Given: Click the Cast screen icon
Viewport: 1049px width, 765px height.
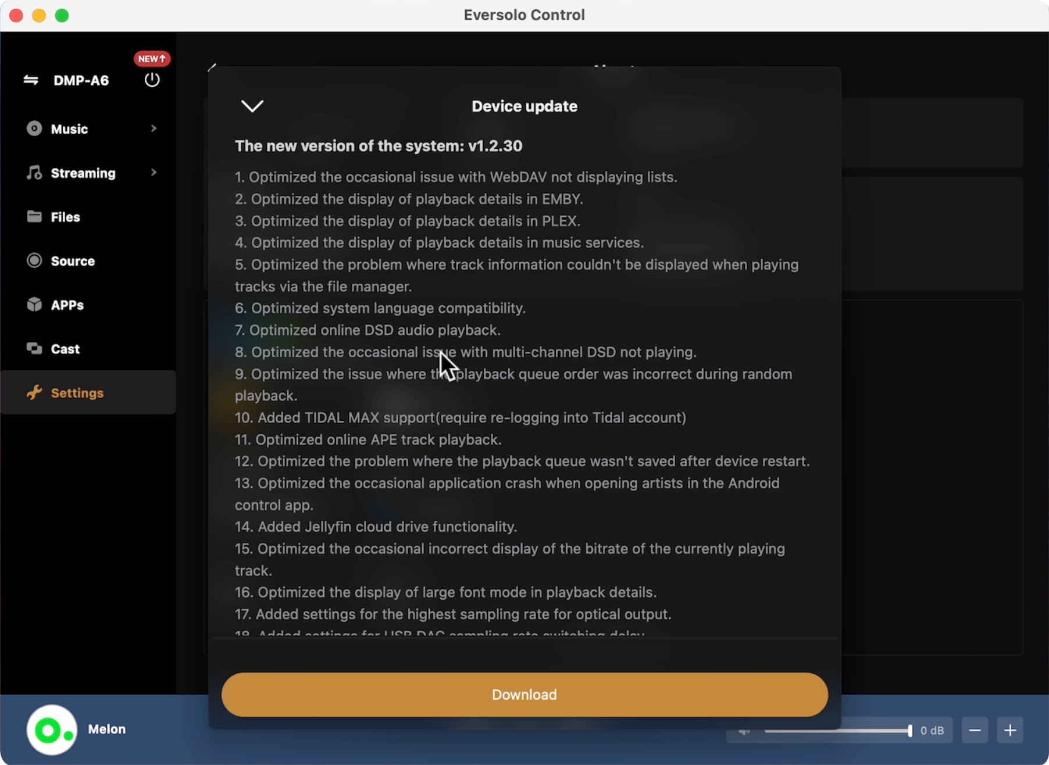Looking at the screenshot, I should [34, 349].
